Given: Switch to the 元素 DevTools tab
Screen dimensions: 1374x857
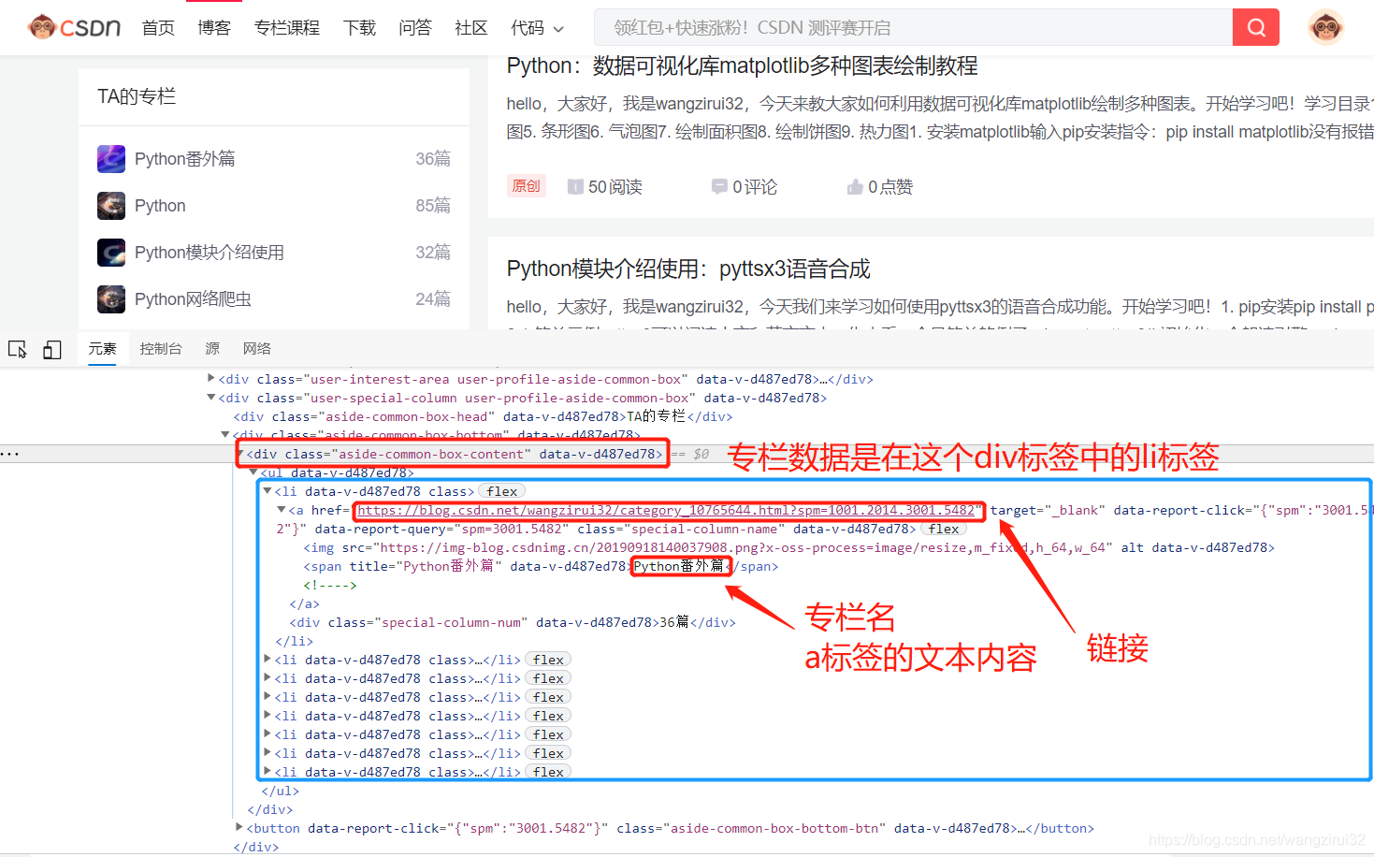Looking at the screenshot, I should tap(102, 349).
